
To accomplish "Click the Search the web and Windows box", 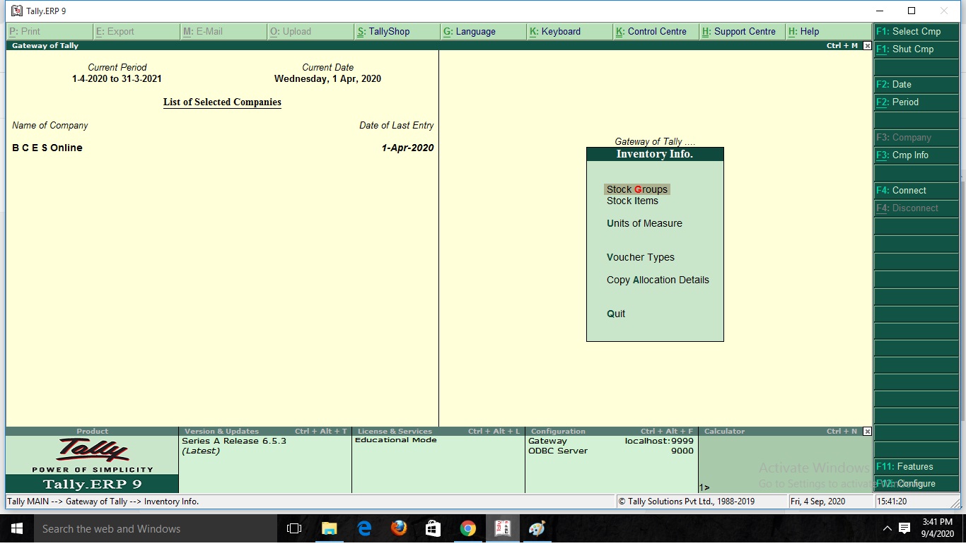I will (x=155, y=528).
